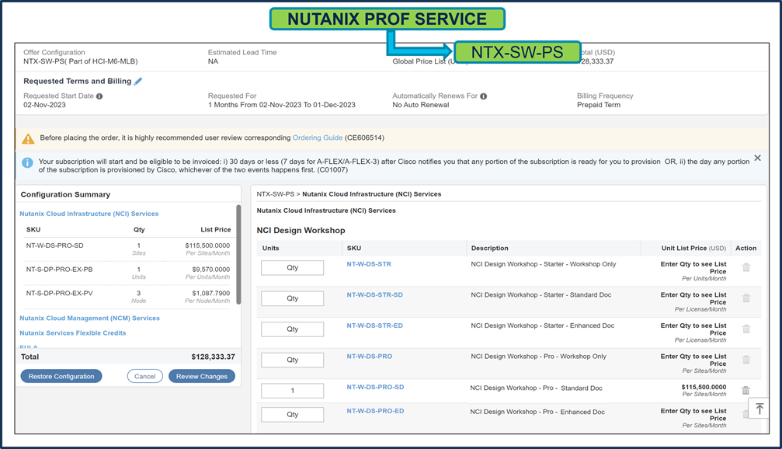Focus the Qty field for NT-W-DS-STR-SD
This screenshot has height=449, width=782.
tap(292, 298)
